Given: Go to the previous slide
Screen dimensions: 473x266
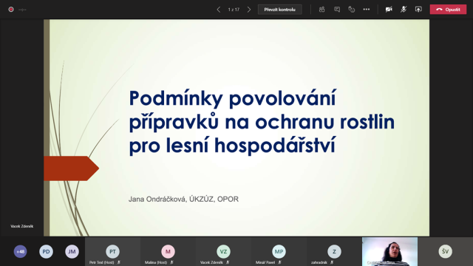Looking at the screenshot, I should [x=219, y=10].
